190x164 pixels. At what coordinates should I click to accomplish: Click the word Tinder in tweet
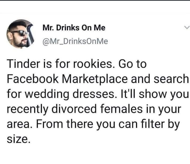(x=23, y=64)
